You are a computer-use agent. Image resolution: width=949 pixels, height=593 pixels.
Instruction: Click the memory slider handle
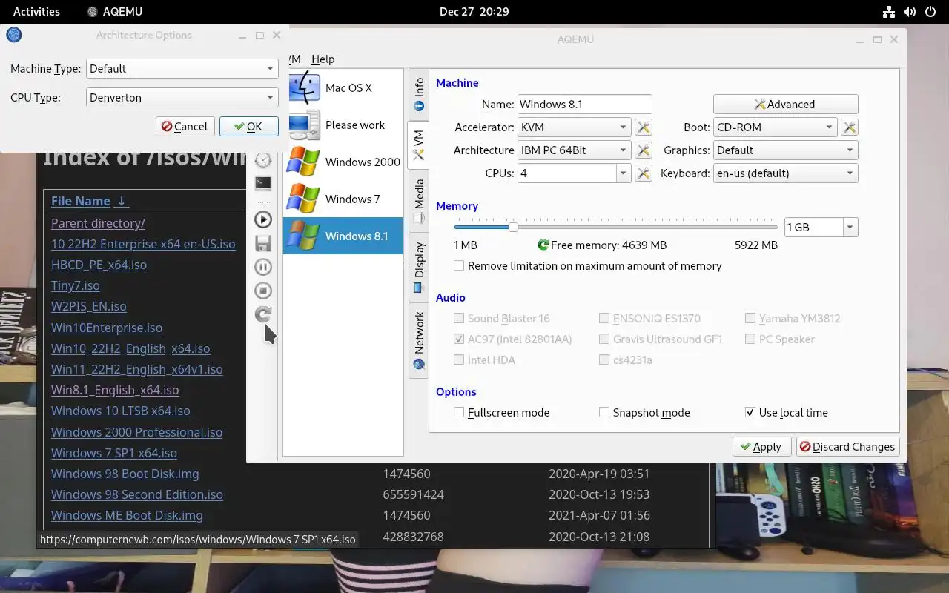pyautogui.click(x=513, y=228)
